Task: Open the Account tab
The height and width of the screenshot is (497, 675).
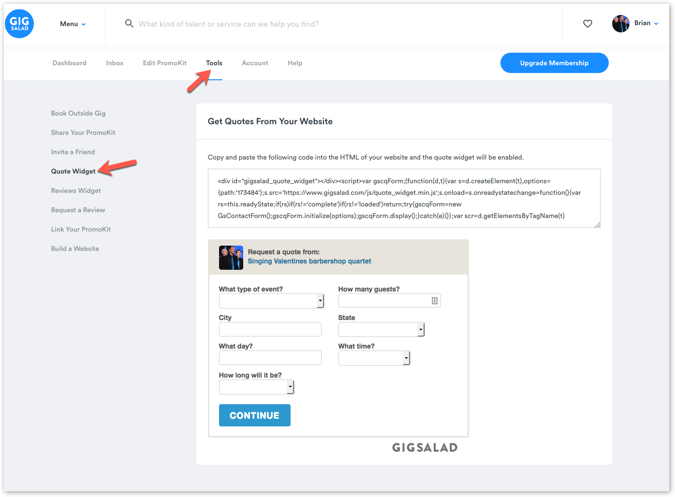Action: 255,63
